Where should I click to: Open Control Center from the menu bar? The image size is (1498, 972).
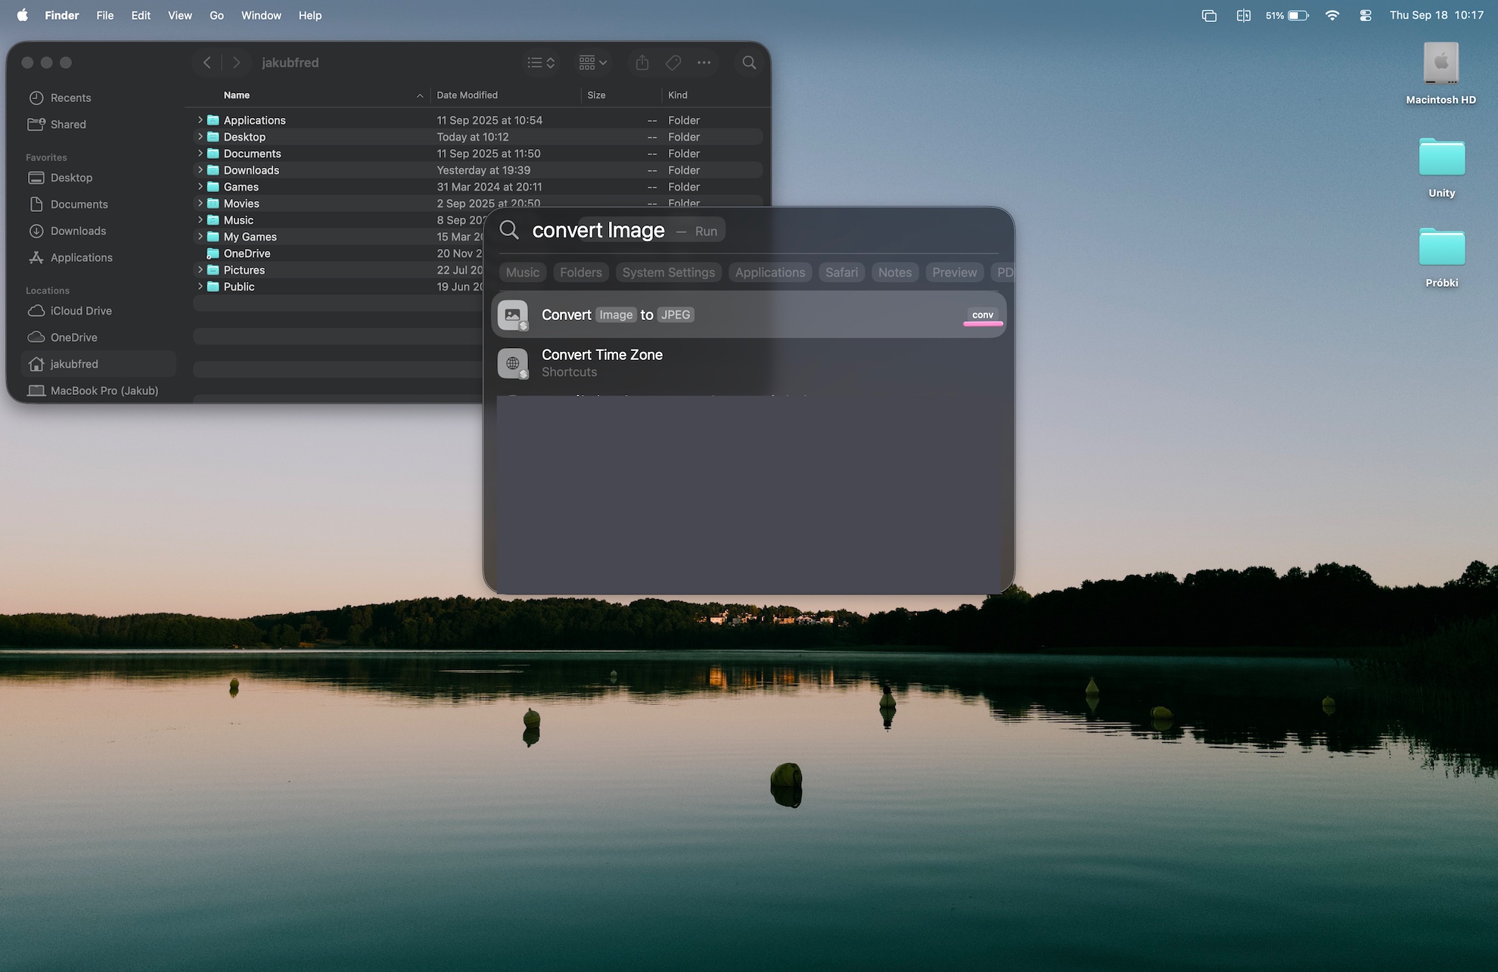(1366, 15)
